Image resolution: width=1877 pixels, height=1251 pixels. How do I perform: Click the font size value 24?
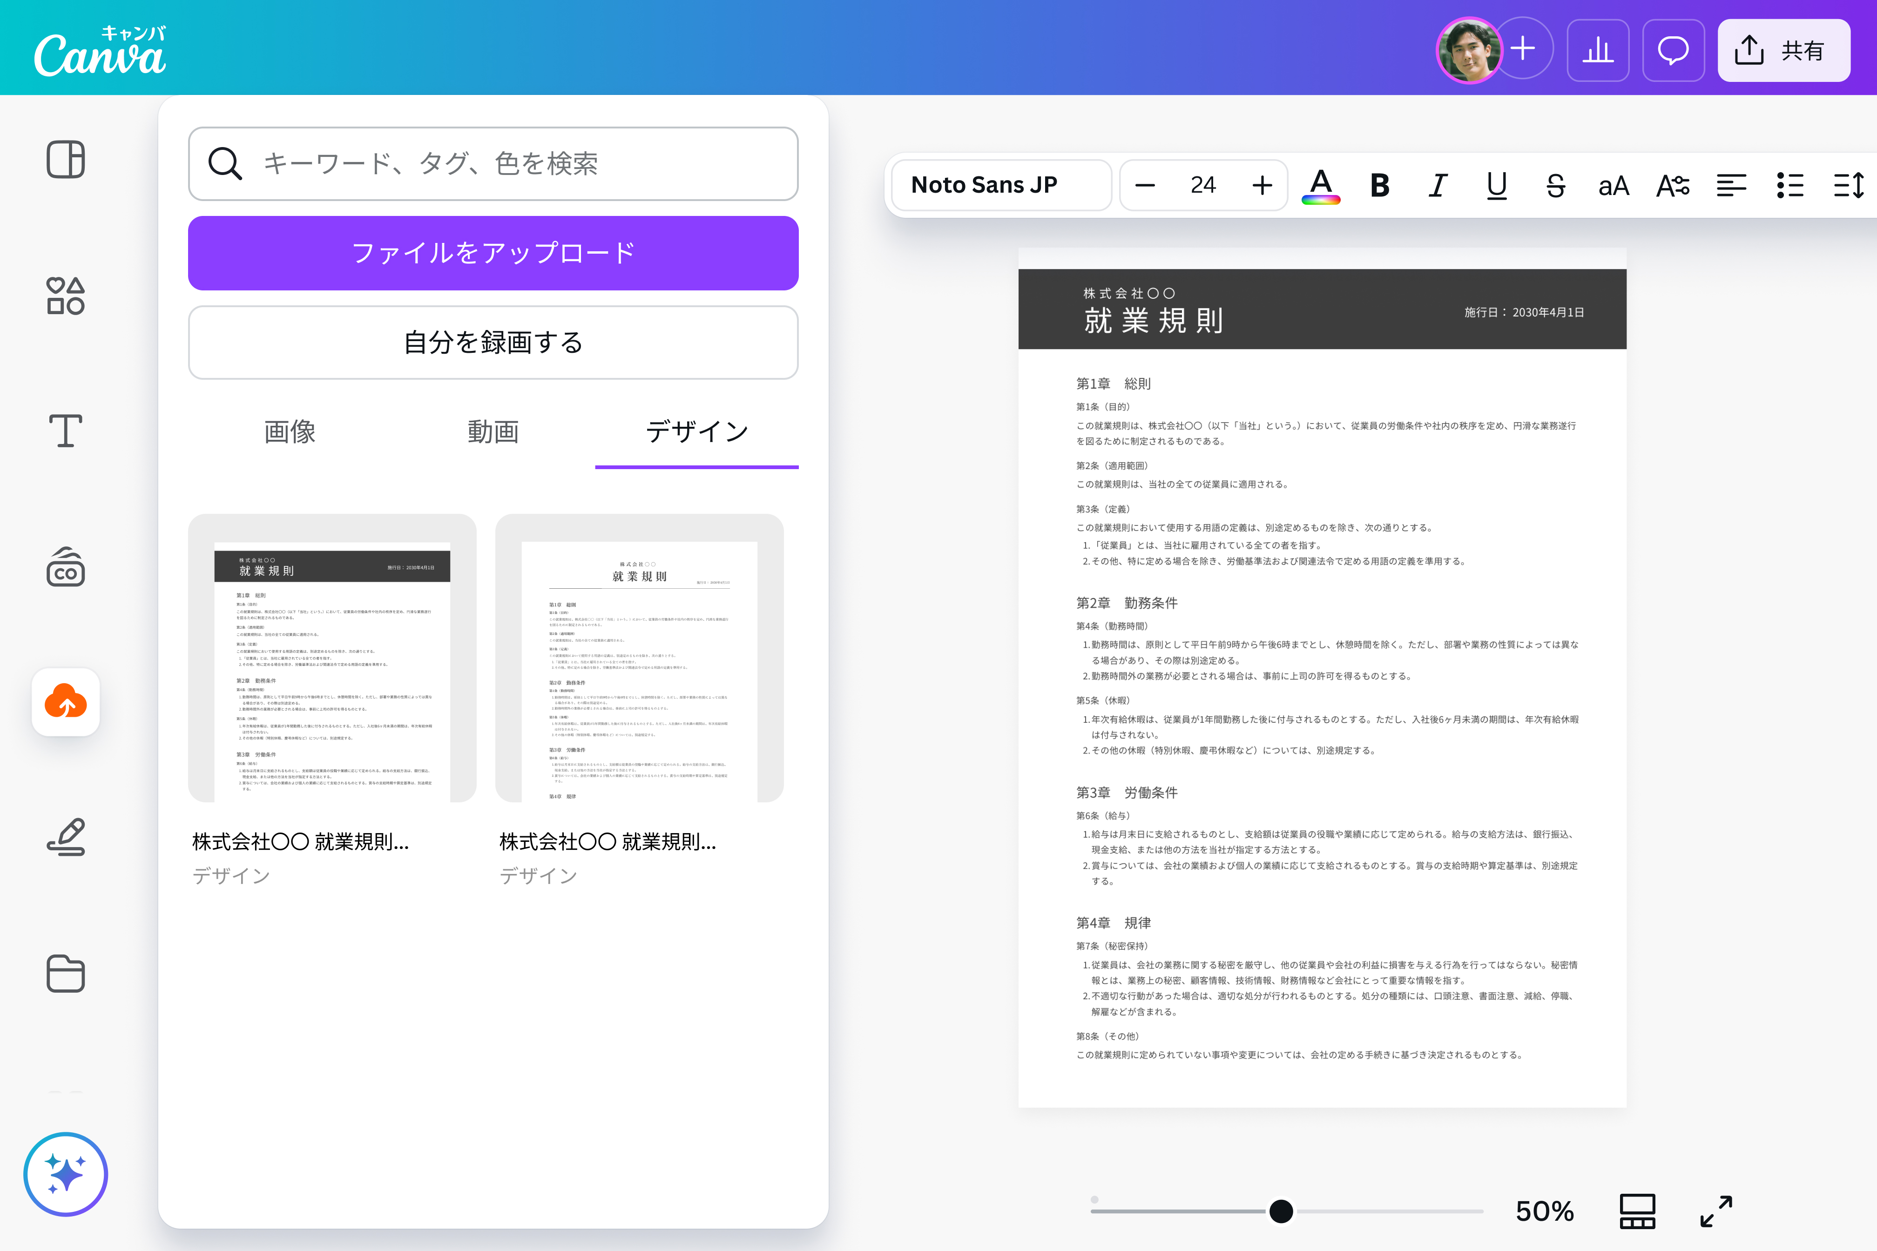click(x=1203, y=186)
